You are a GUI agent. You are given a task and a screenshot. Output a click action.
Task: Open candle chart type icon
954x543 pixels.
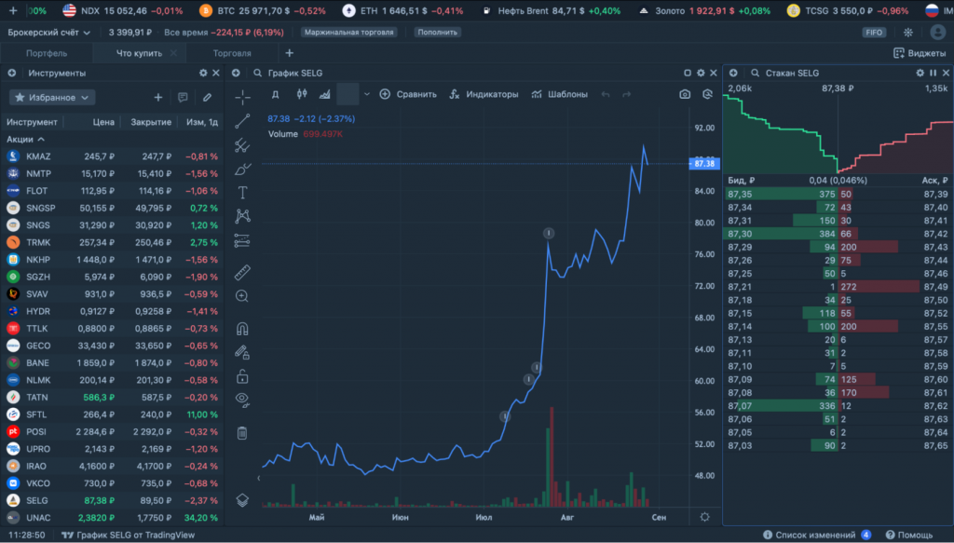(x=301, y=94)
